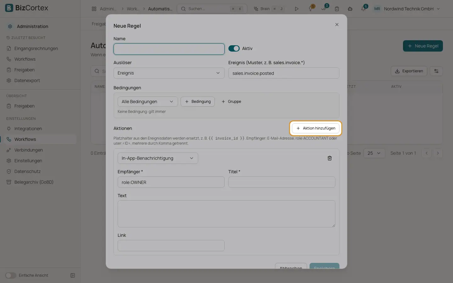Viewport: 453px width, 283px height.
Task: Focus the Name input field
Action: [x=169, y=49]
